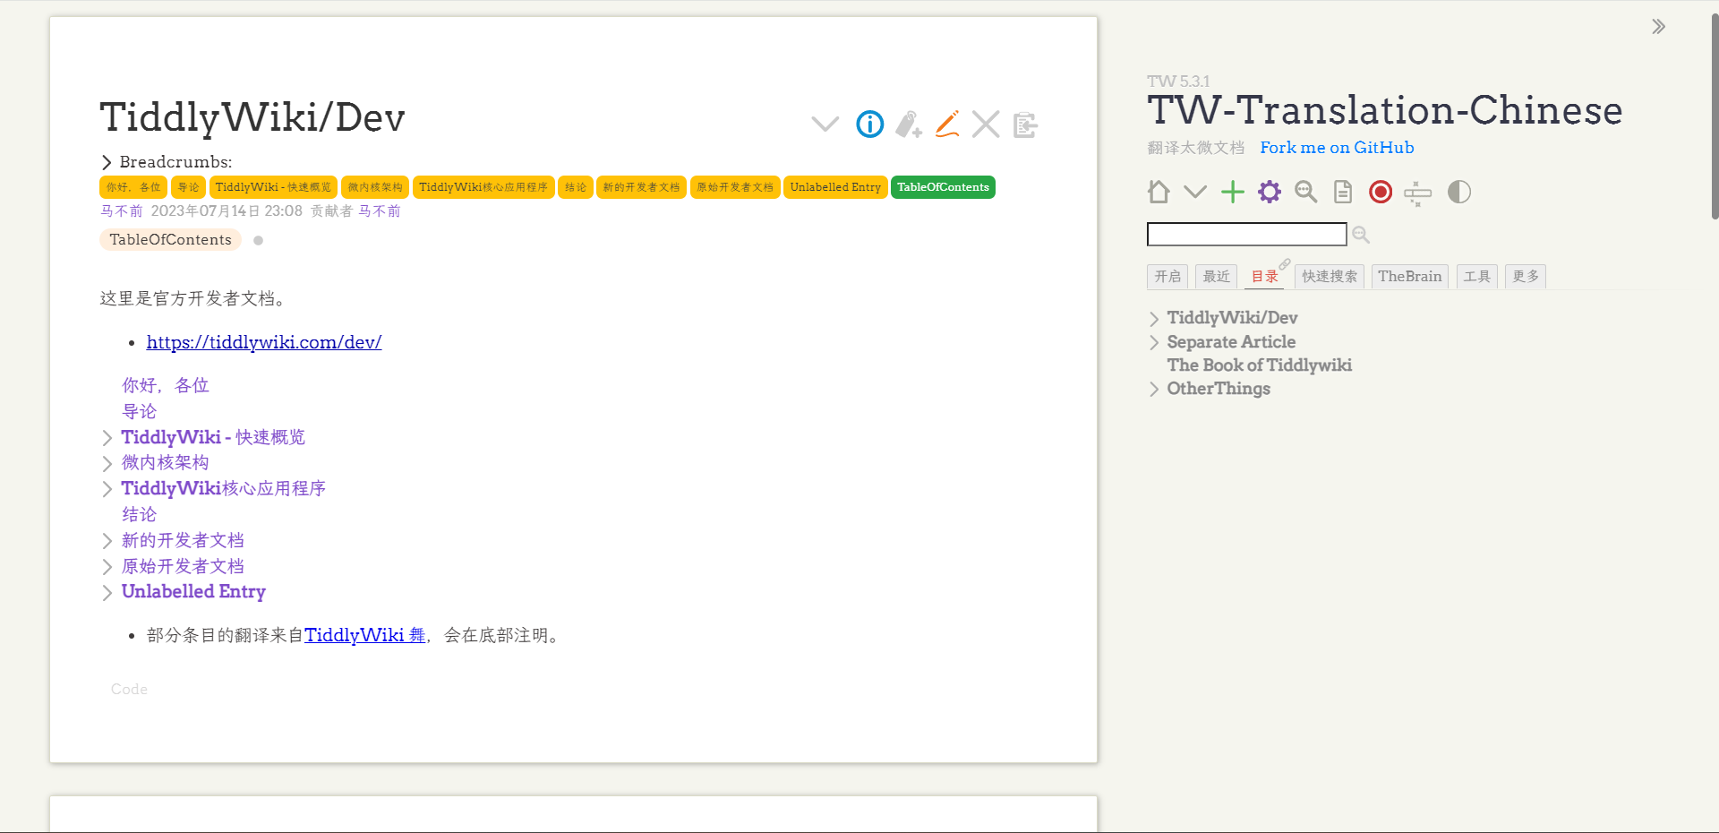Expand Separate Article in sidebar contents
The width and height of the screenshot is (1719, 833).
coord(1154,342)
